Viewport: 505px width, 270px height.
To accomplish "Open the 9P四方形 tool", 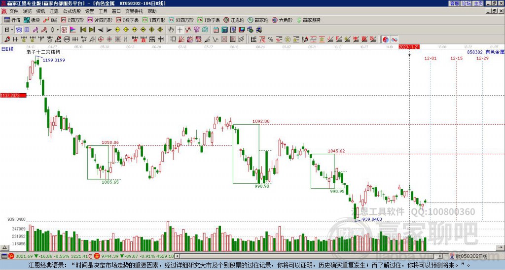I will click(100, 20).
